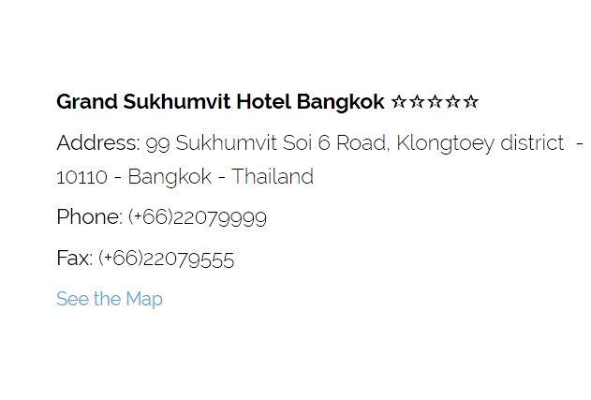Viewport: 591px width, 400px height.
Task: Click the first star in hotel rating
Action: (399, 101)
